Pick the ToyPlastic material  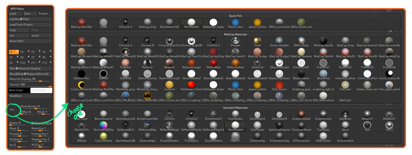pos(323,127)
